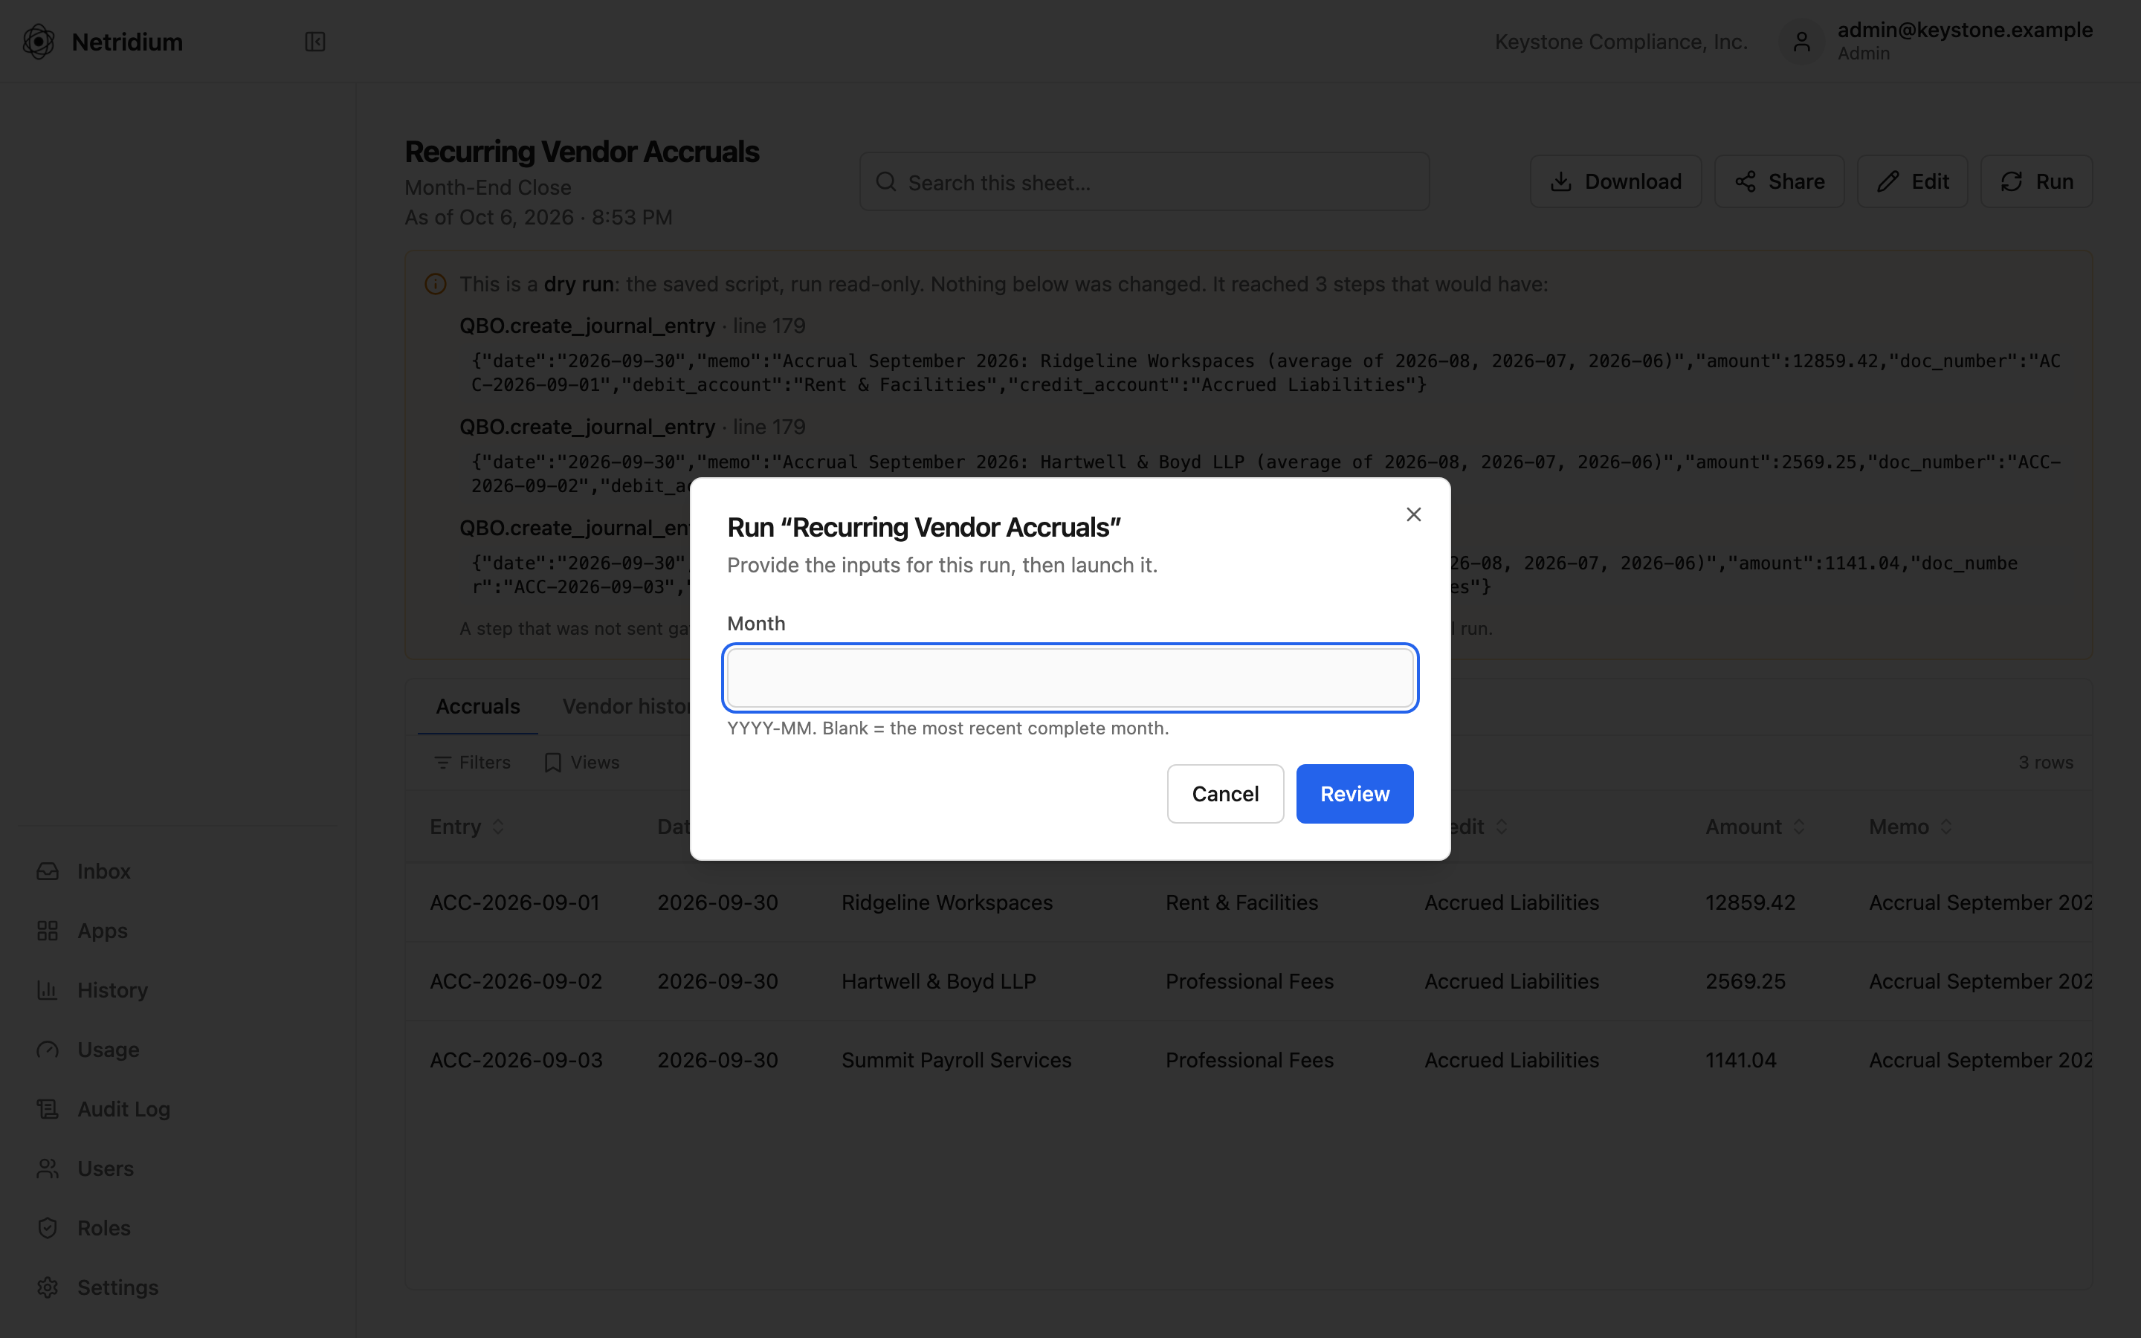This screenshot has width=2141, height=1338.
Task: Click the Summit Payroll Services cell
Action: (956, 1060)
